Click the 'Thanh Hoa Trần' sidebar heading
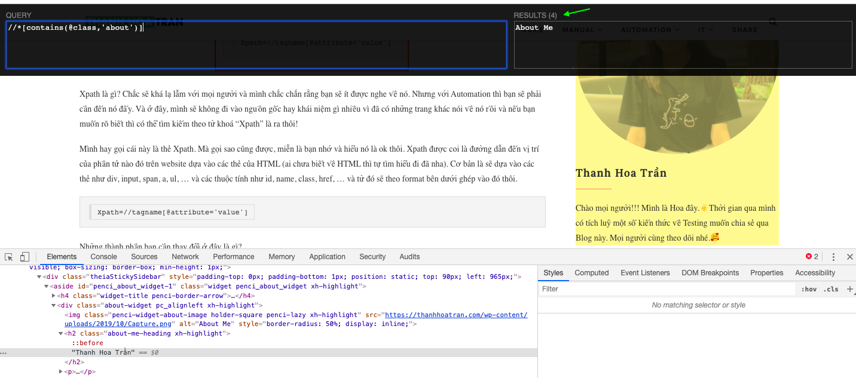This screenshot has height=378, width=856. point(621,173)
